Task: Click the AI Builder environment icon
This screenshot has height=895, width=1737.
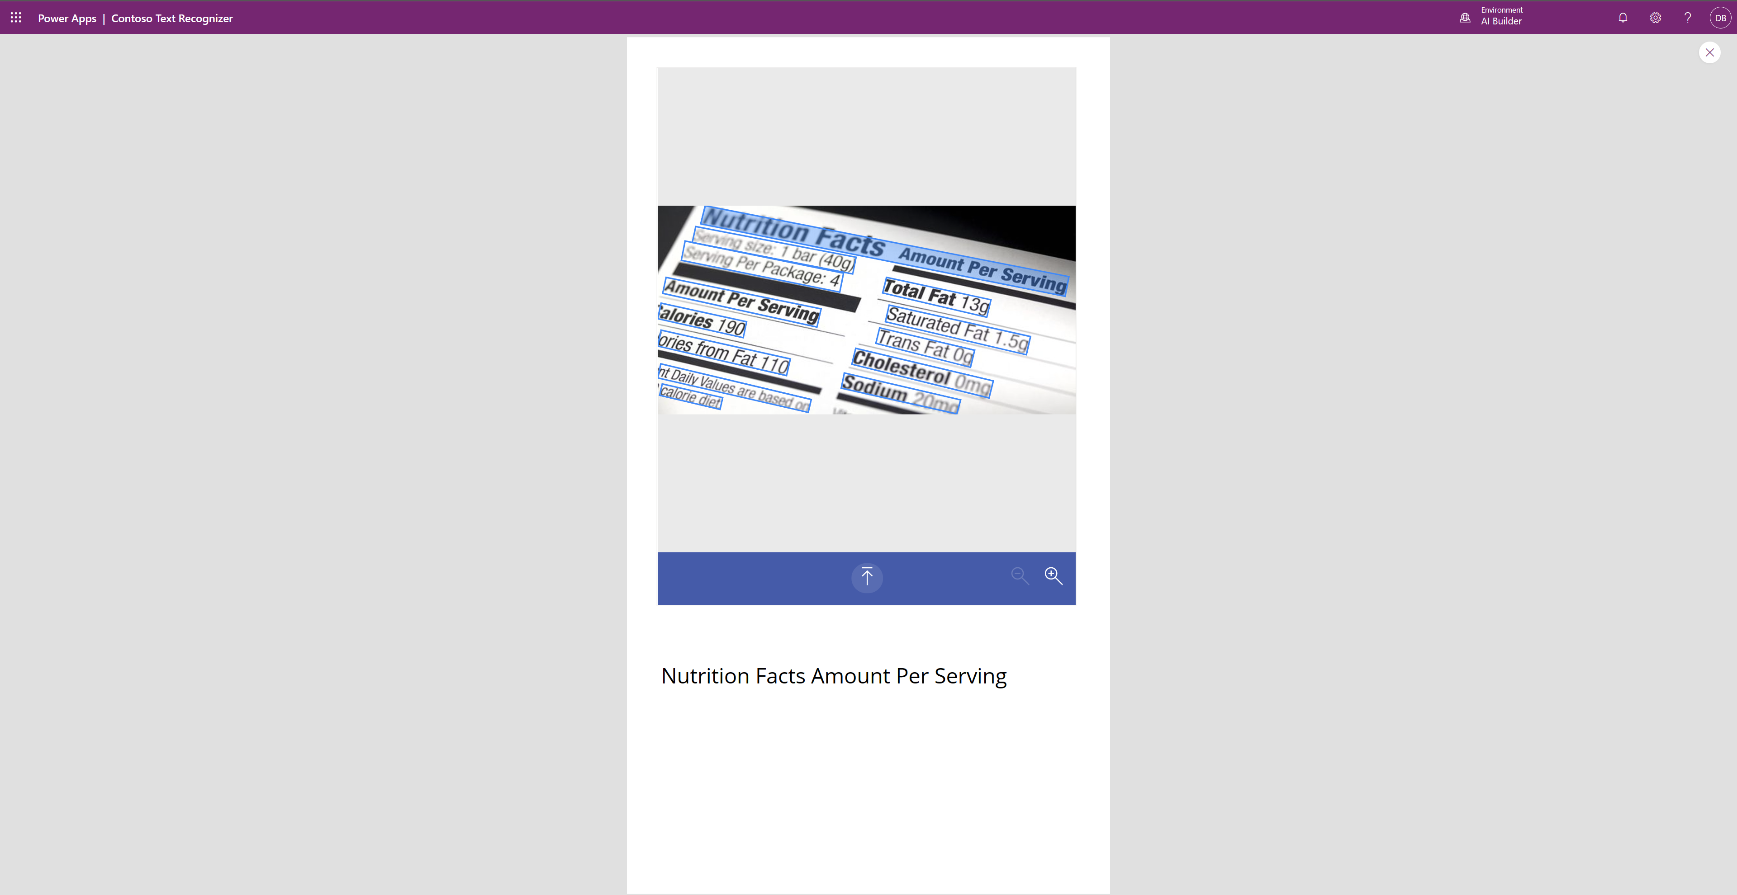Action: pyautogui.click(x=1466, y=17)
